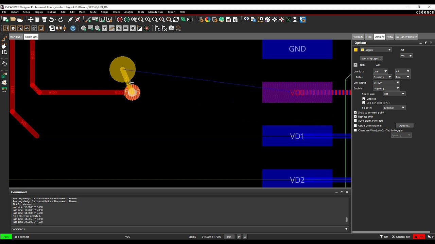435x244 pixels.
Task: Click the Delete trash can icon
Action: [x=44, y=20]
